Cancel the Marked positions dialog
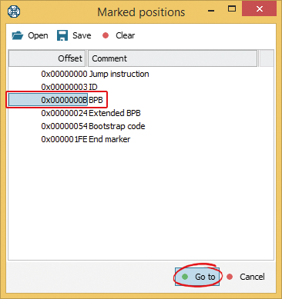This screenshot has height=299, width=282. click(x=246, y=277)
